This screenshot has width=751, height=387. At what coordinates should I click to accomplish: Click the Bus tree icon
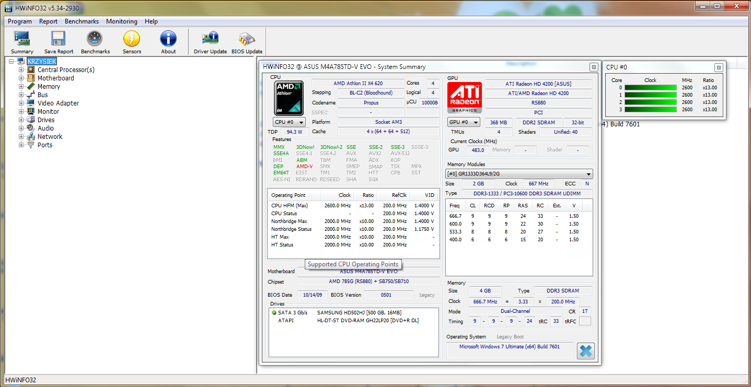[x=31, y=95]
